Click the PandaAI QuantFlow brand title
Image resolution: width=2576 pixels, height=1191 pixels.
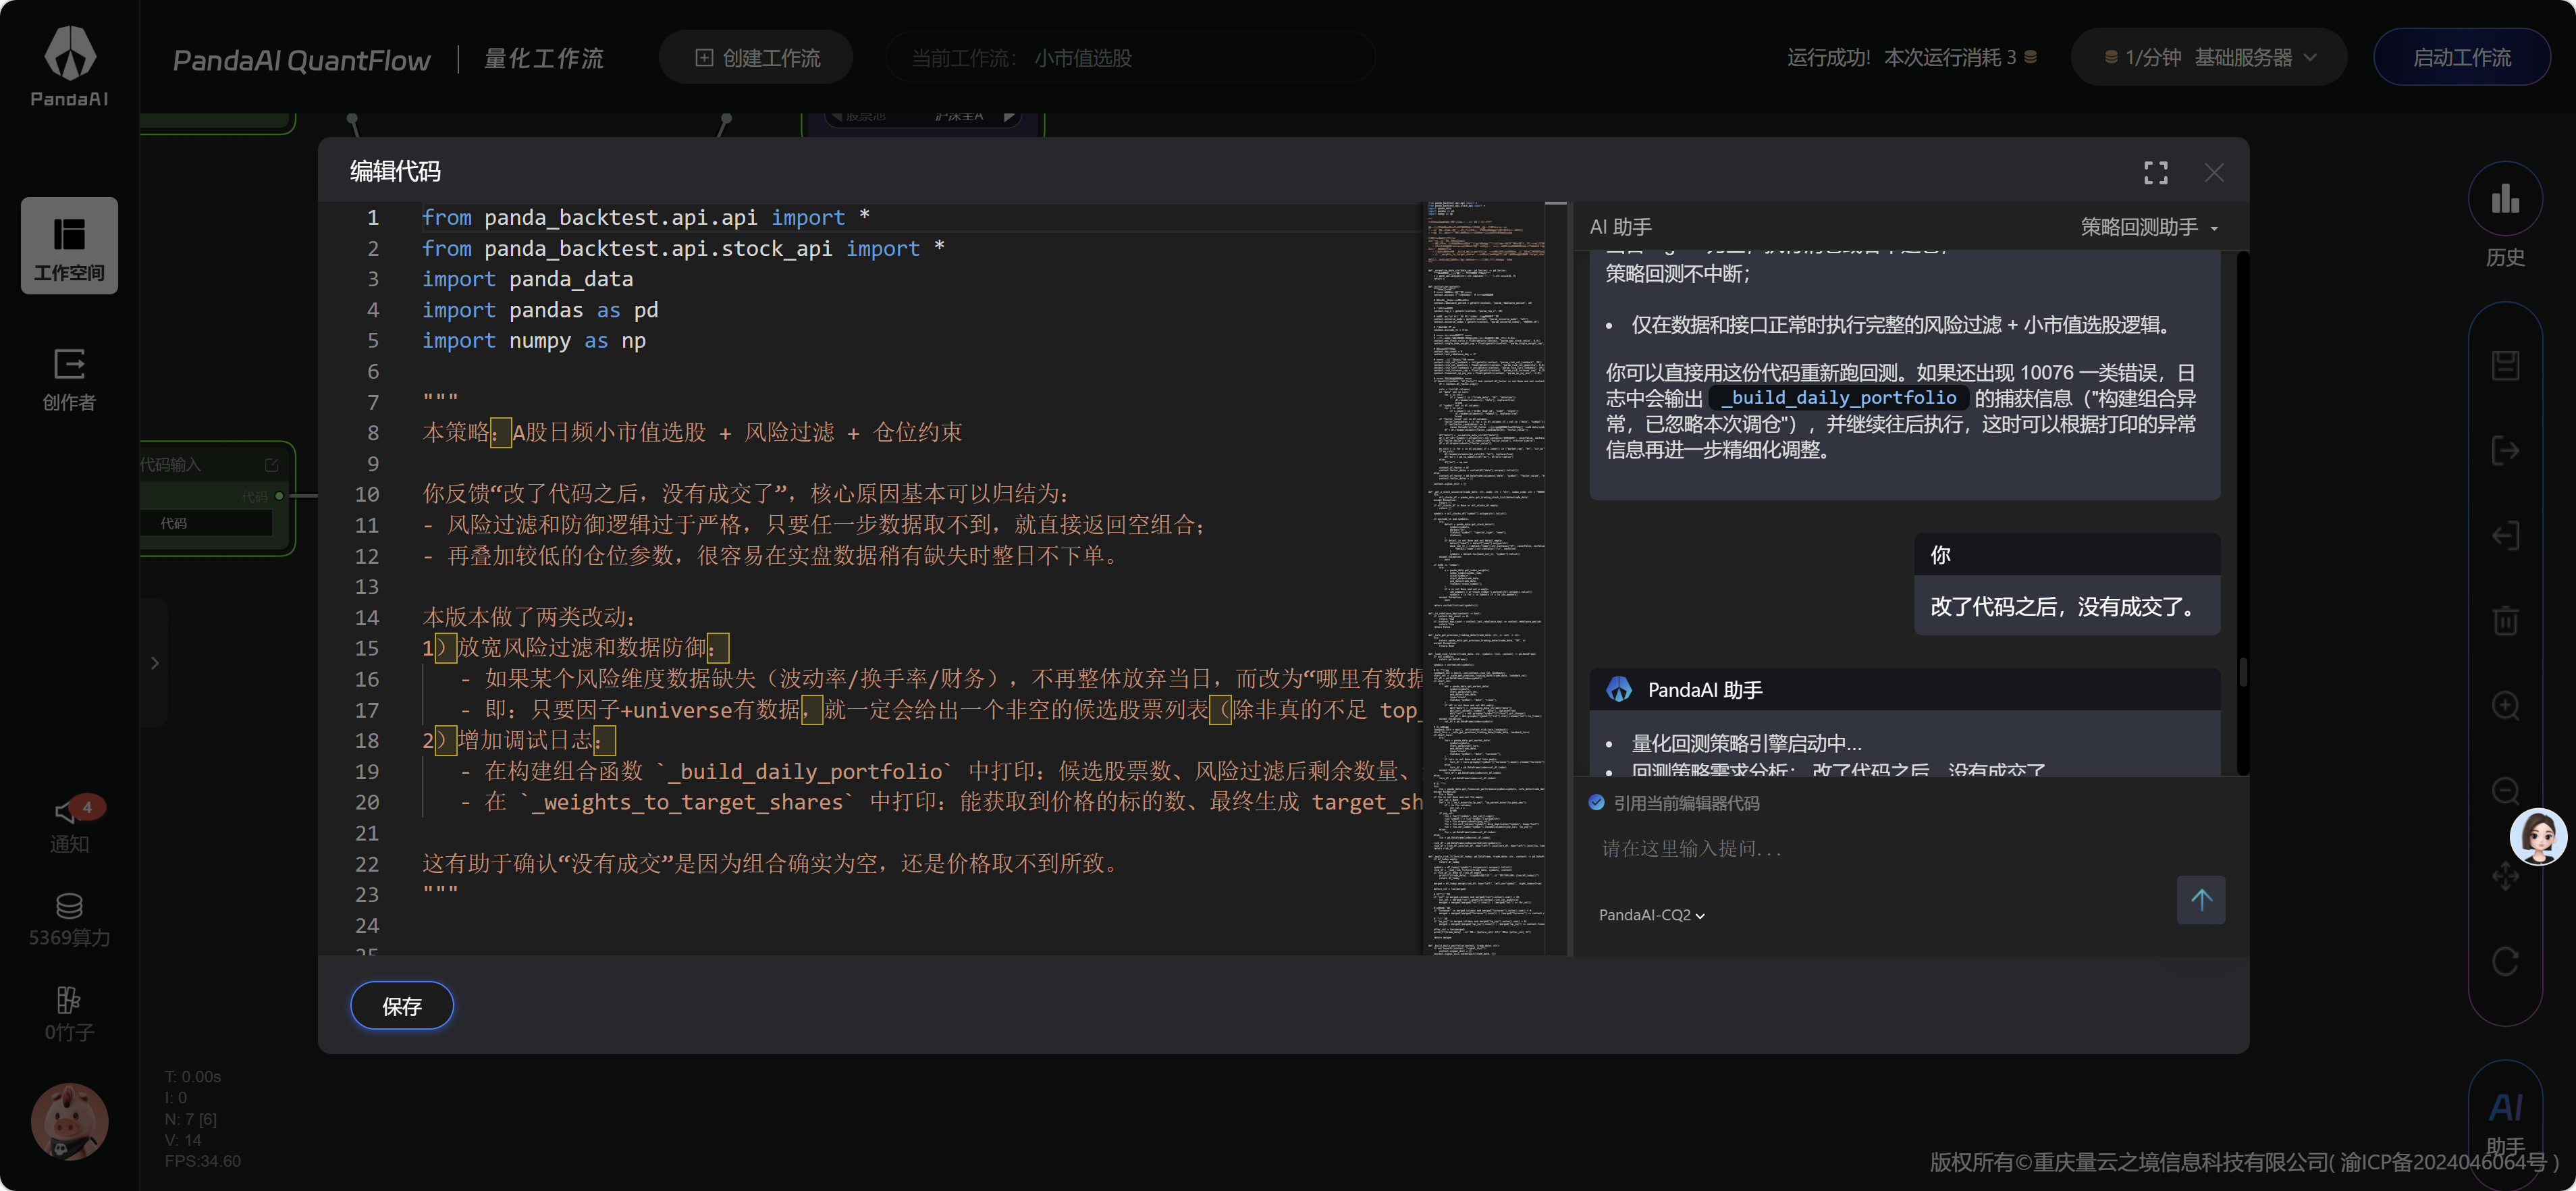[301, 60]
